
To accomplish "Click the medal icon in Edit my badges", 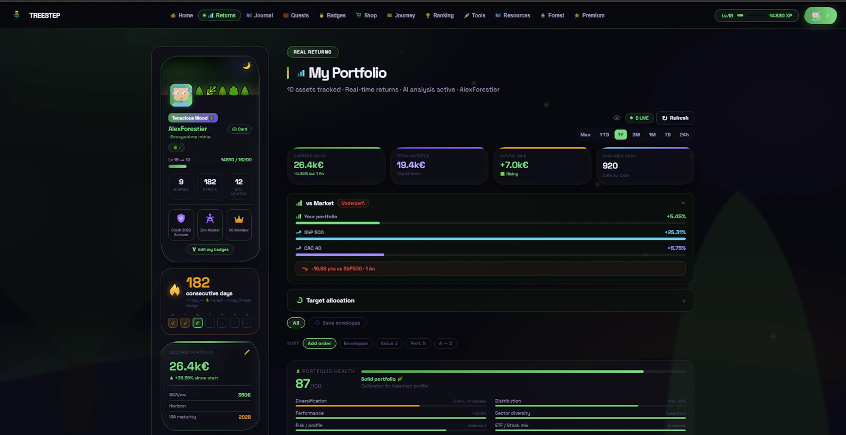I will [194, 249].
